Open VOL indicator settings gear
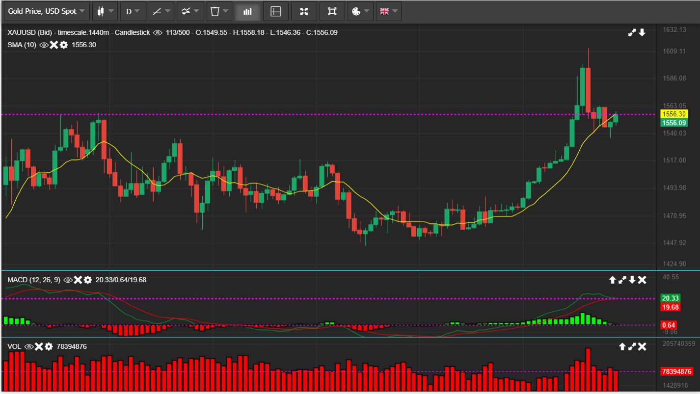 coord(49,346)
